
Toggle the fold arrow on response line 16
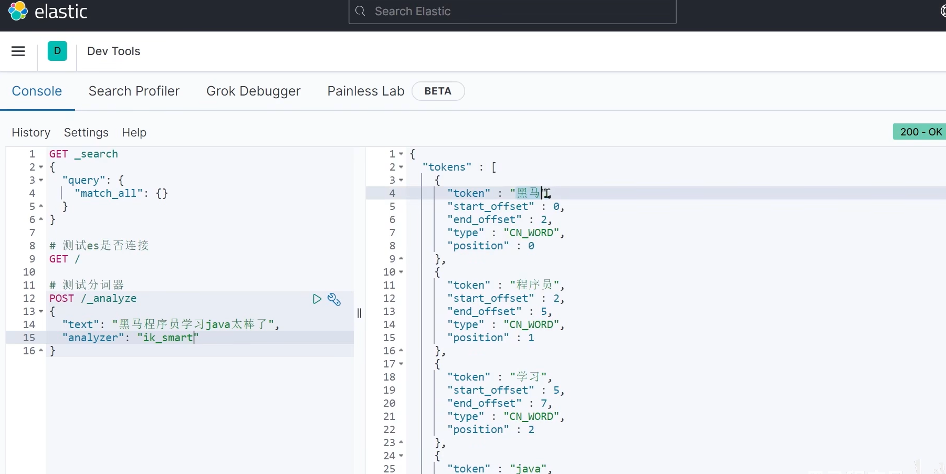401,351
